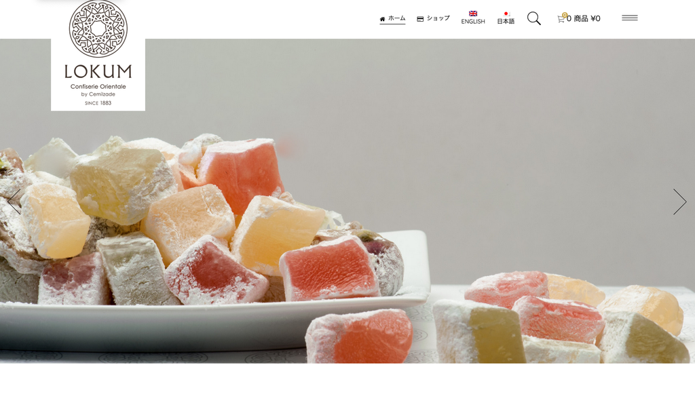Click the house icon beside ホーム
Viewport: 695px width, 409px height.
pyautogui.click(x=382, y=19)
